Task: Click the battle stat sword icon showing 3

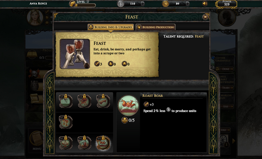Action: pyautogui.click(x=97, y=64)
